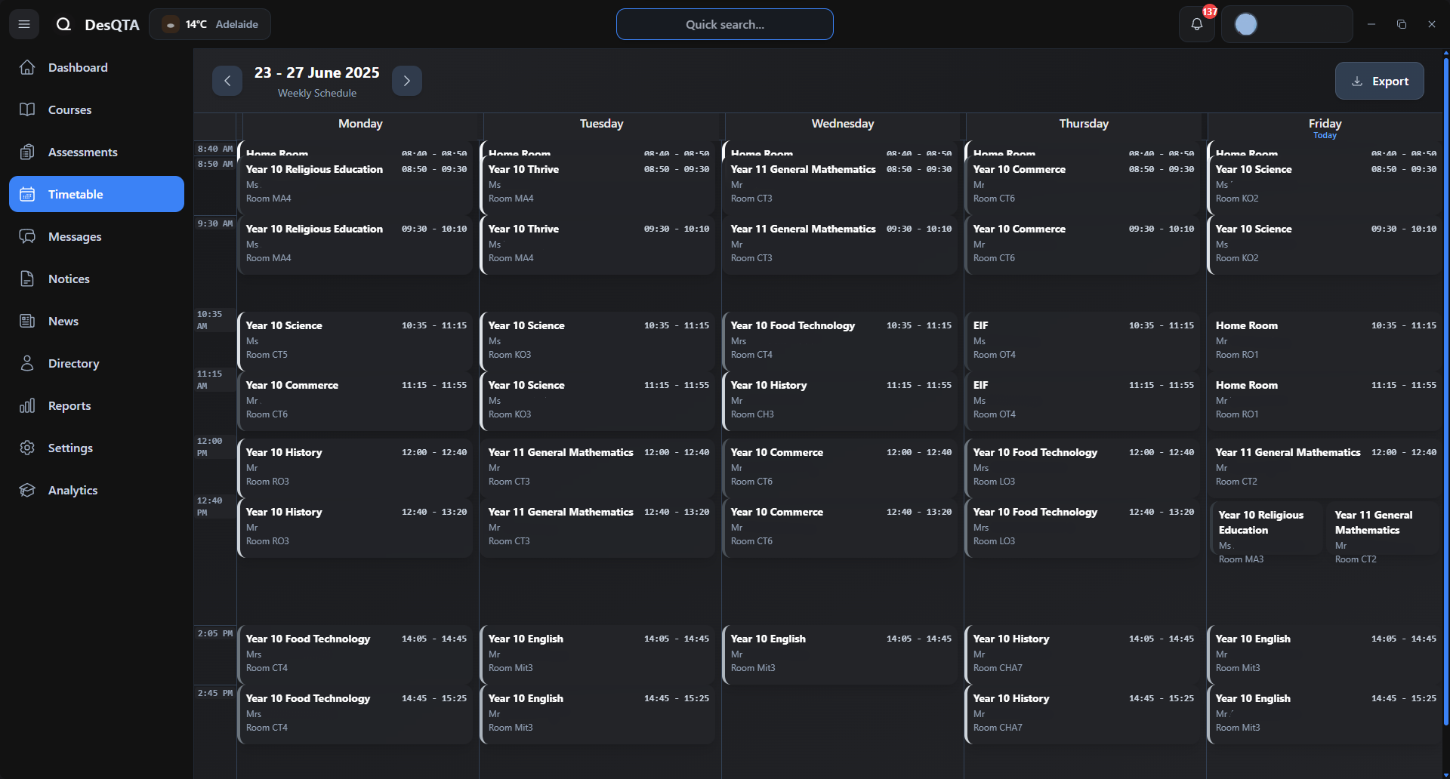Open the notifications bell
Image resolution: width=1450 pixels, height=779 pixels.
(x=1197, y=24)
